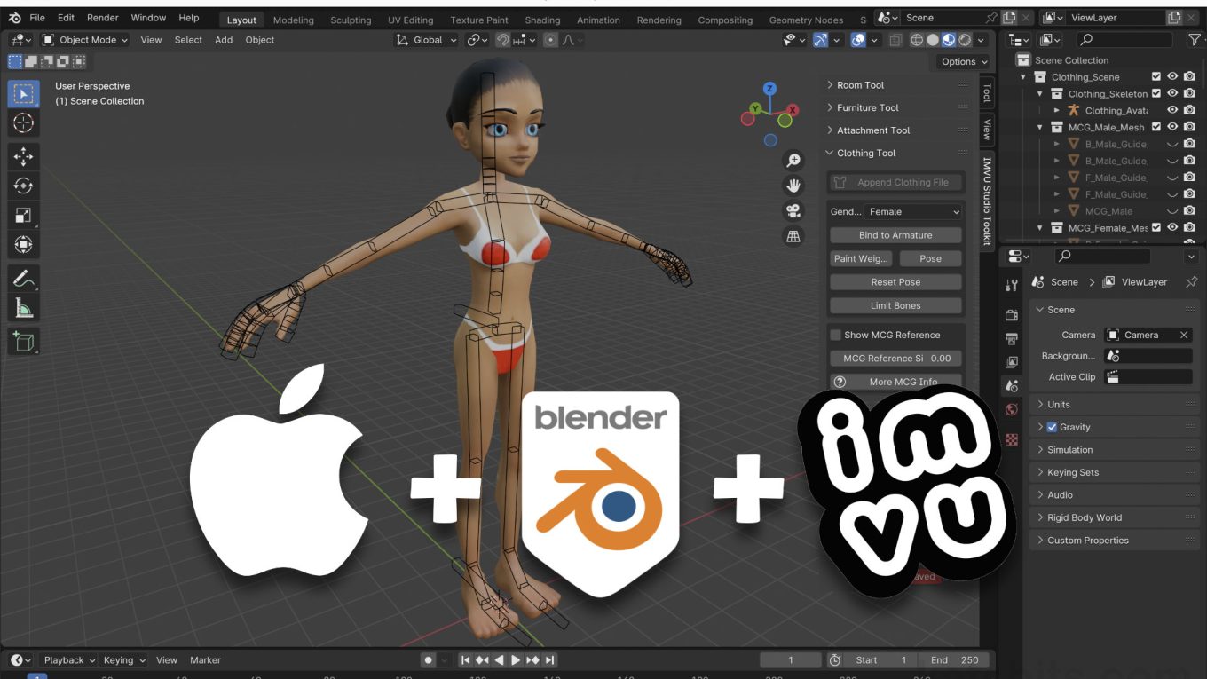The width and height of the screenshot is (1207, 679).
Task: Open the World properties tab icon
Action: pyautogui.click(x=1012, y=409)
